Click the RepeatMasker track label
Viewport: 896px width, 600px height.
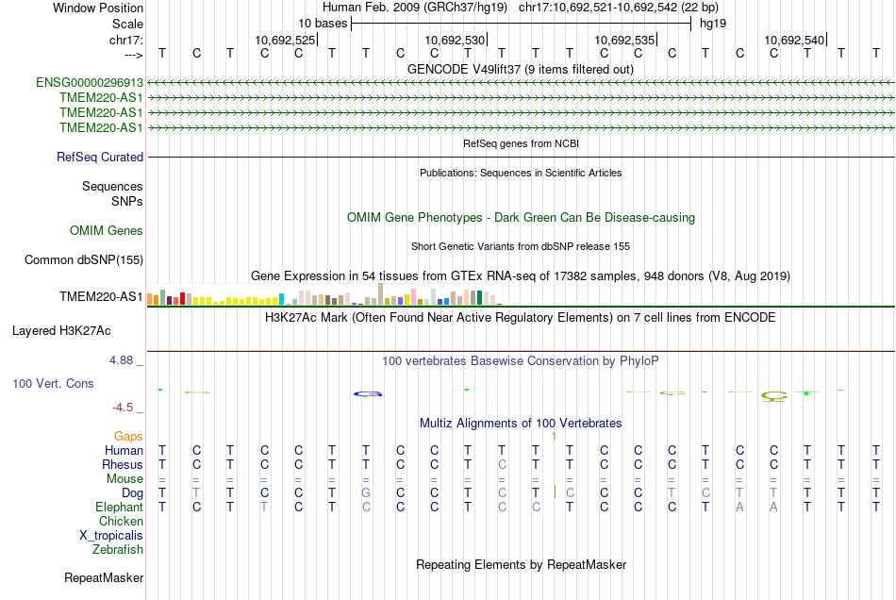[104, 577]
